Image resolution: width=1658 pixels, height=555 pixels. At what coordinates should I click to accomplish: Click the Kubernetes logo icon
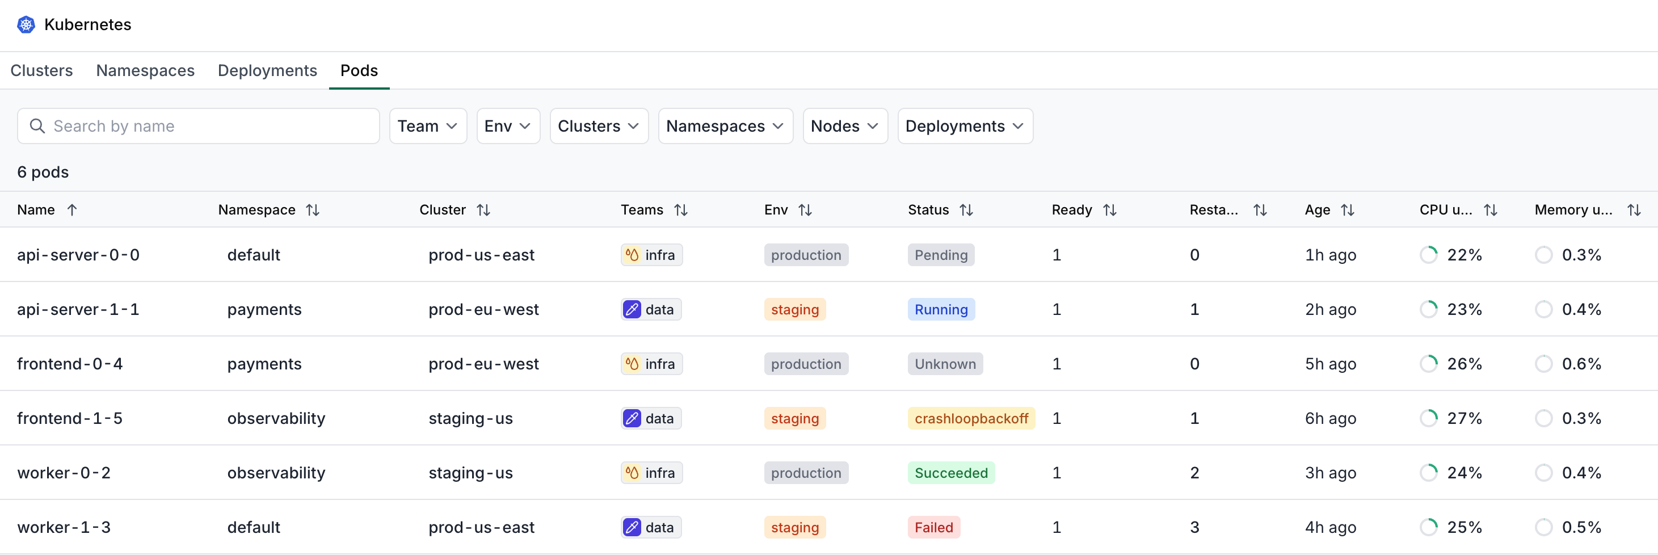[x=26, y=24]
